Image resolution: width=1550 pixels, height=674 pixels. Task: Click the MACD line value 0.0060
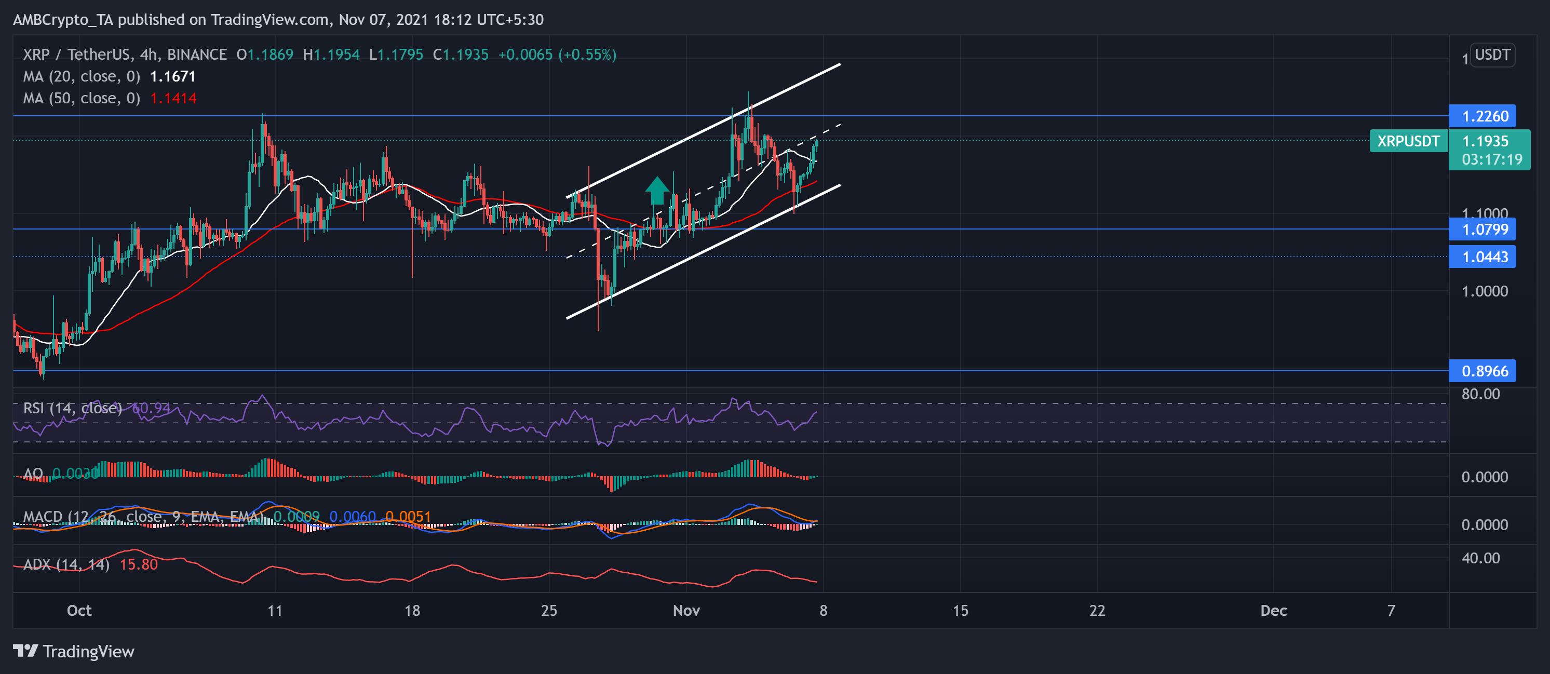coord(353,516)
